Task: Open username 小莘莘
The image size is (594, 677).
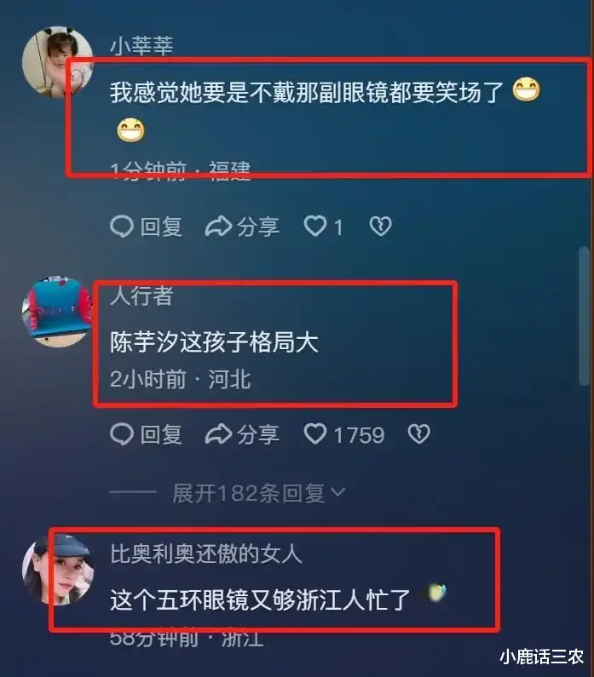Action: pyautogui.click(x=141, y=46)
